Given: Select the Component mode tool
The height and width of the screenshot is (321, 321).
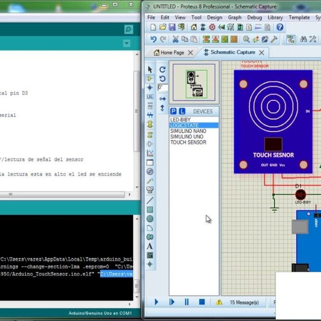Looking at the screenshot, I should pyautogui.click(x=150, y=79).
